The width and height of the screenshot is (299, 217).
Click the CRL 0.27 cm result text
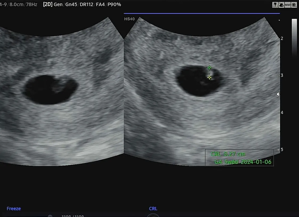click(228, 154)
